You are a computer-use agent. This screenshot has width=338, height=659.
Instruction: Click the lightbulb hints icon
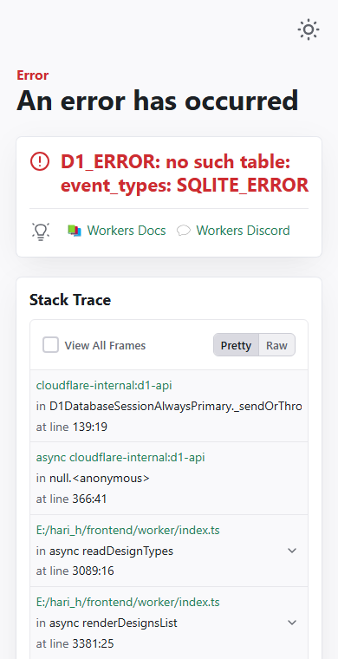pos(41,232)
